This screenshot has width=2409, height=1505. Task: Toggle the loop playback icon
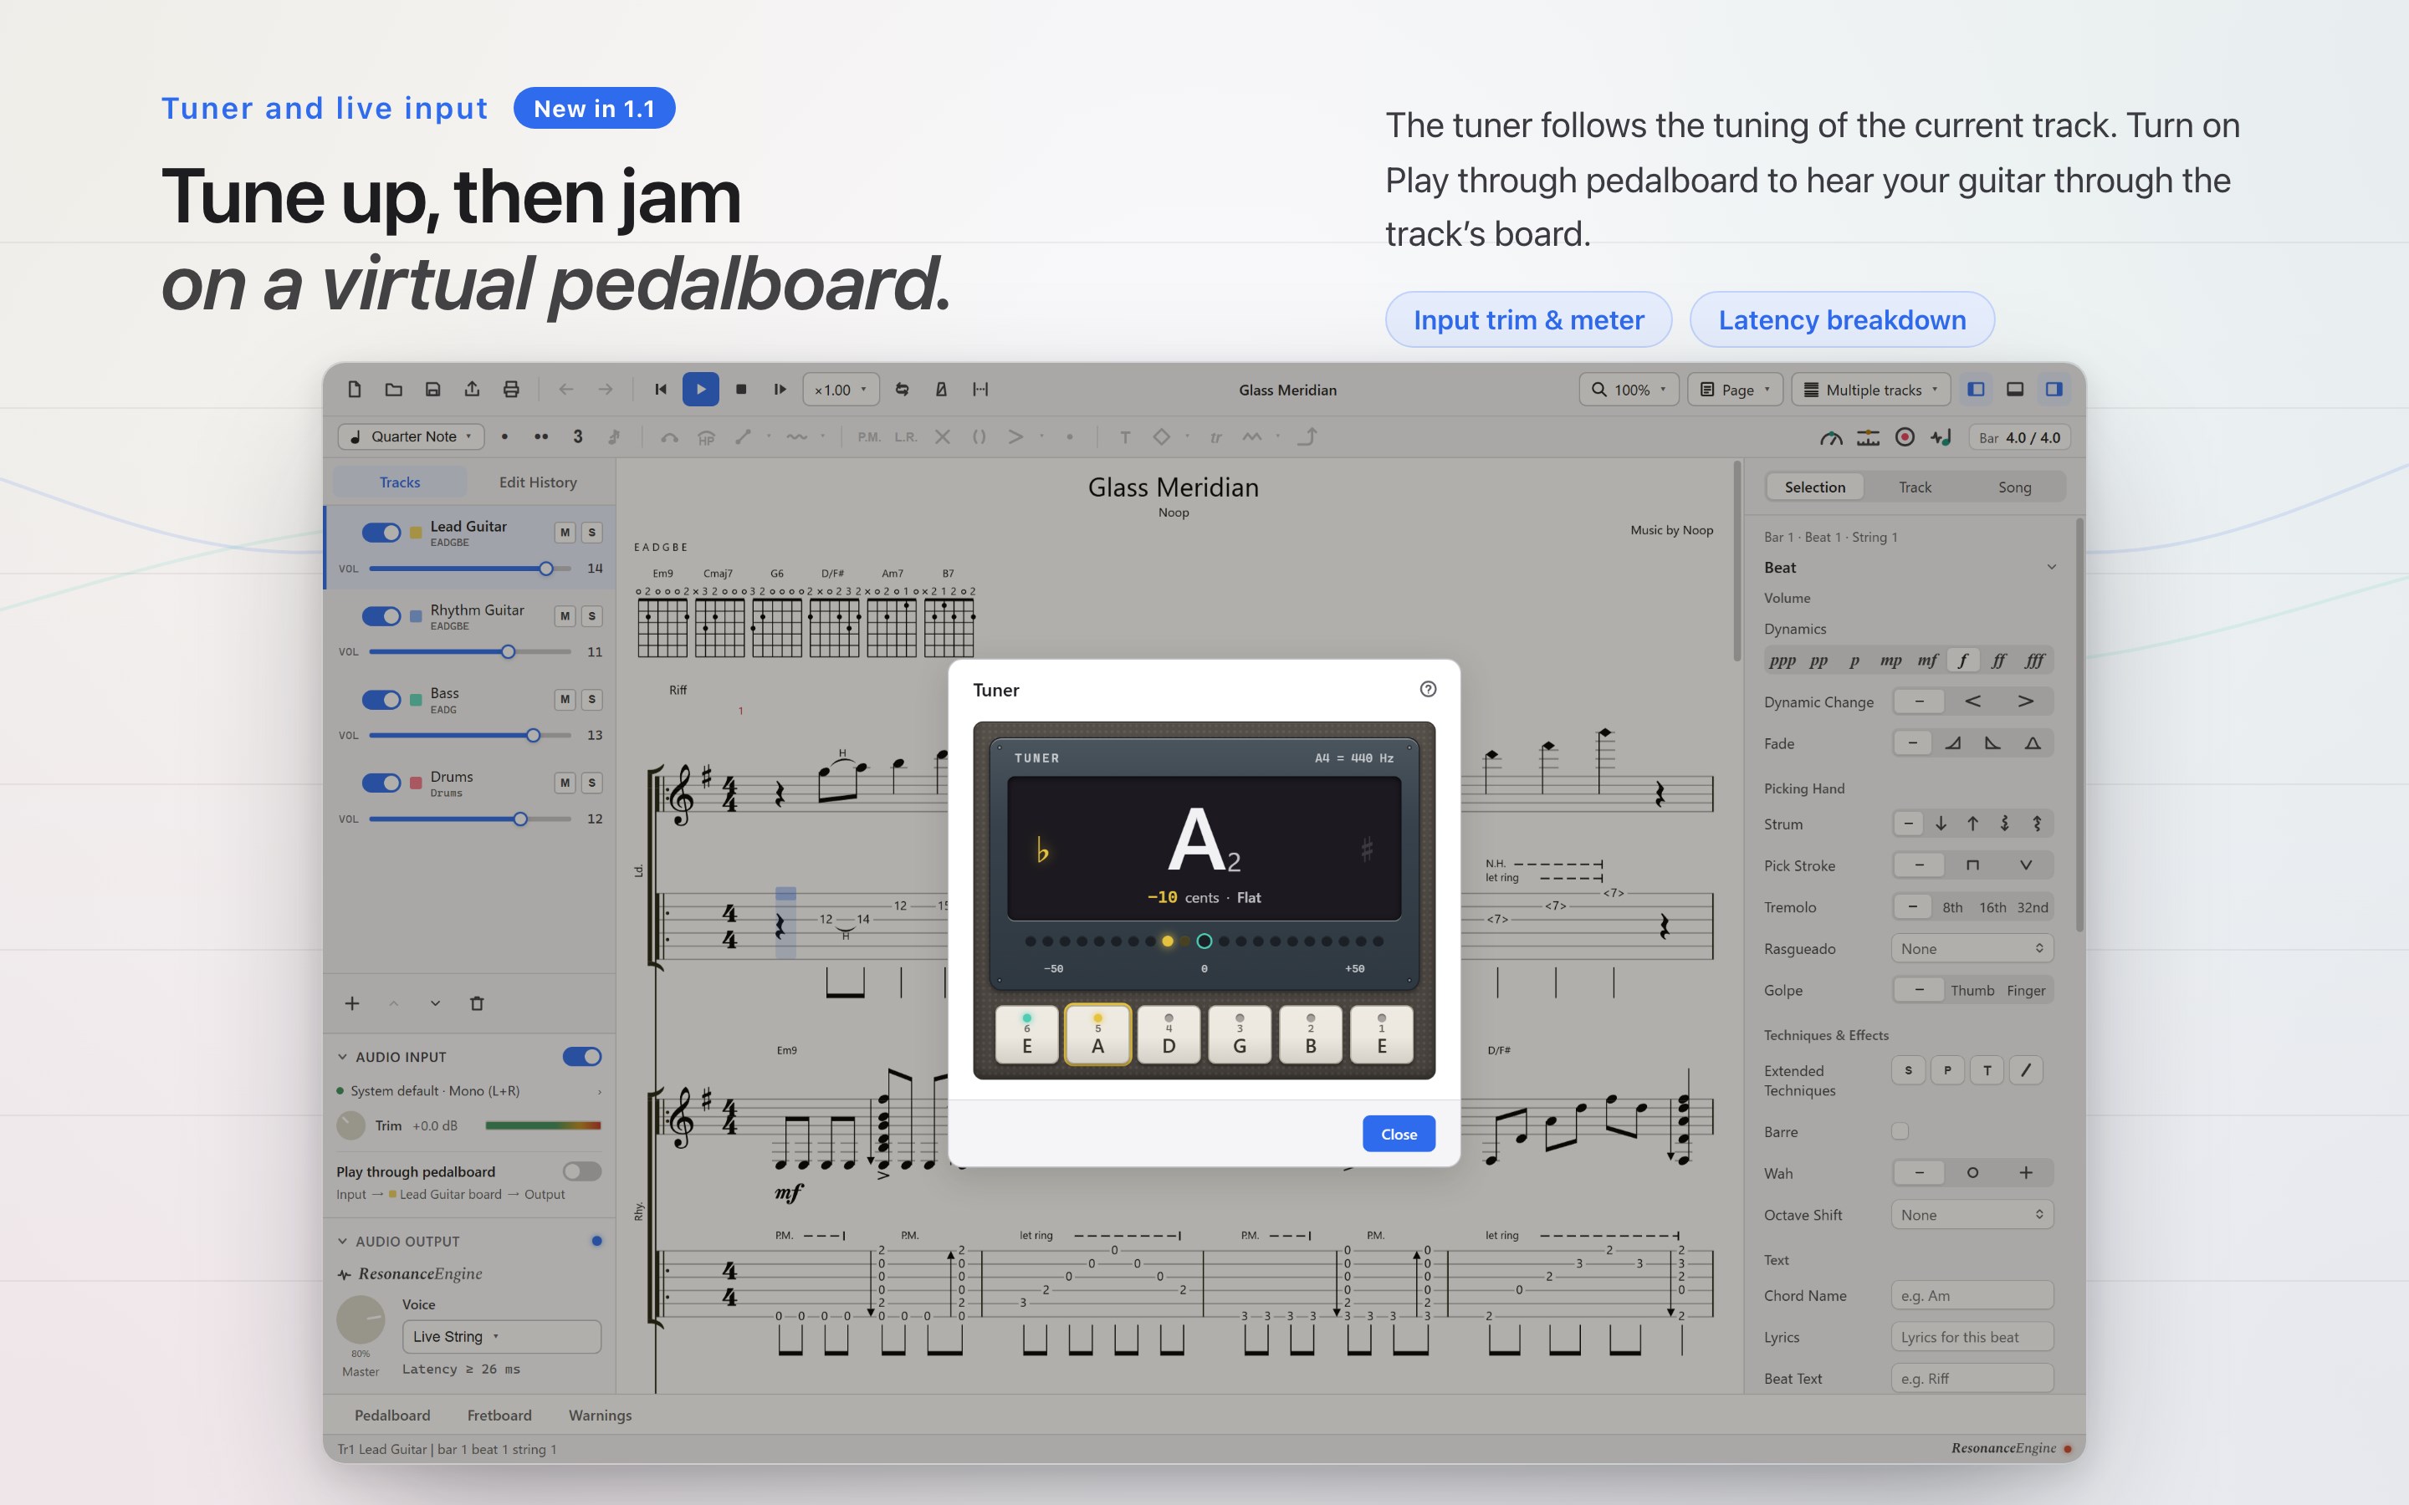click(x=902, y=389)
